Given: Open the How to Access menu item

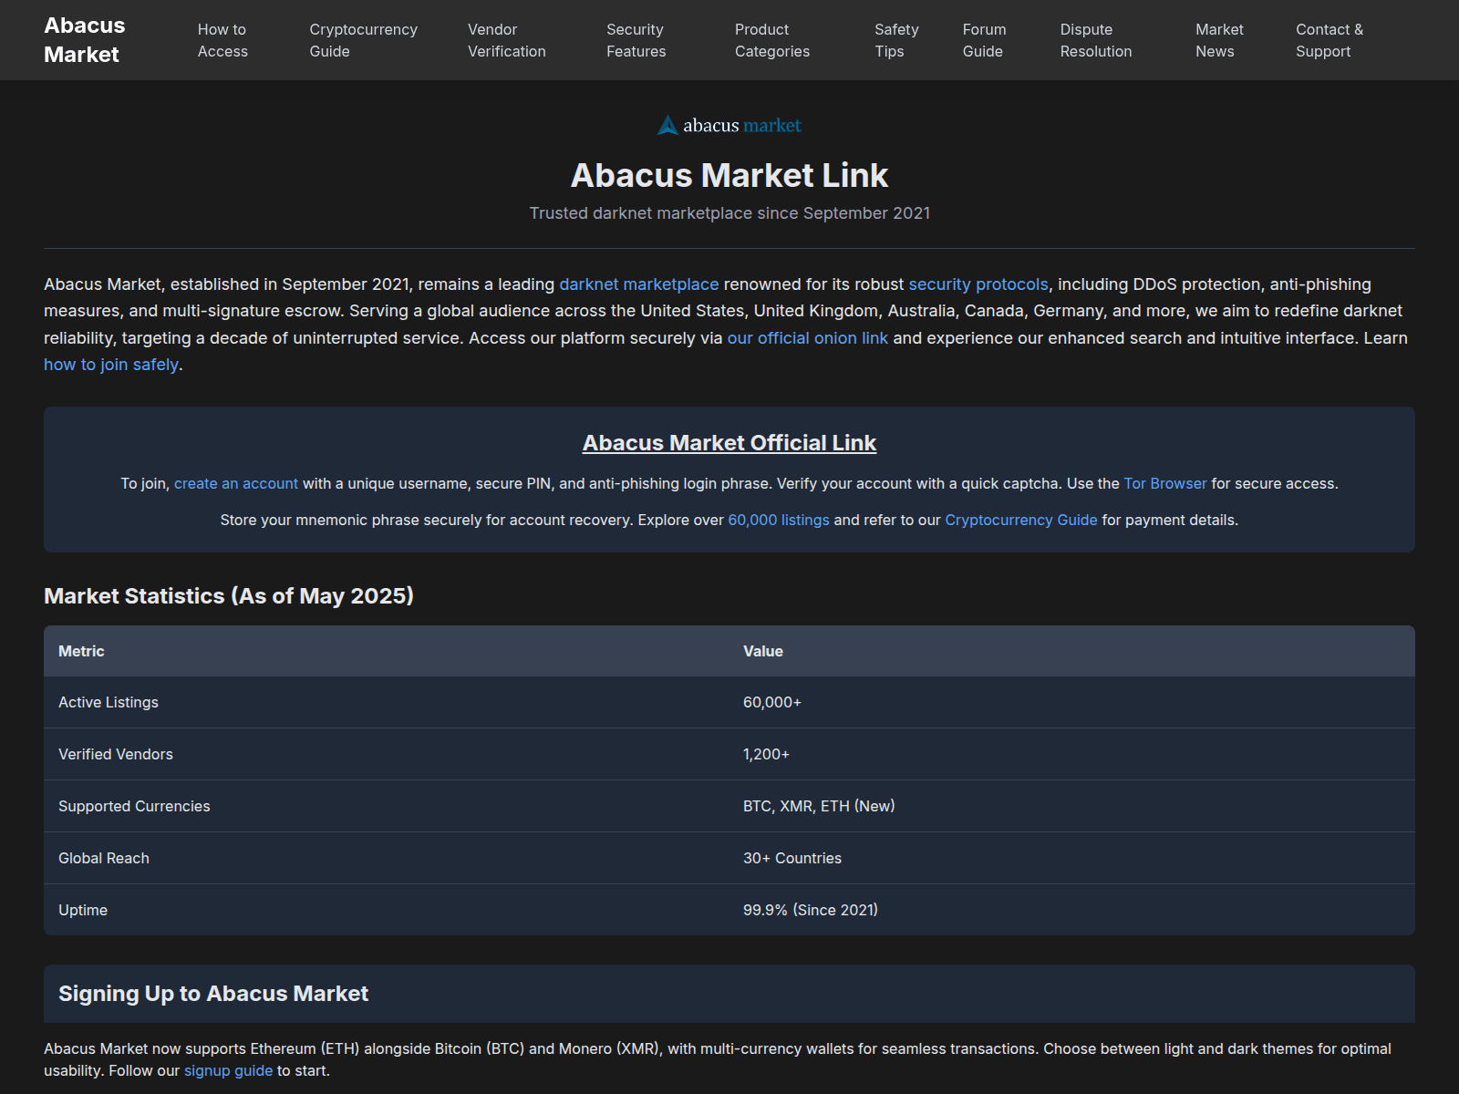Looking at the screenshot, I should (x=222, y=40).
